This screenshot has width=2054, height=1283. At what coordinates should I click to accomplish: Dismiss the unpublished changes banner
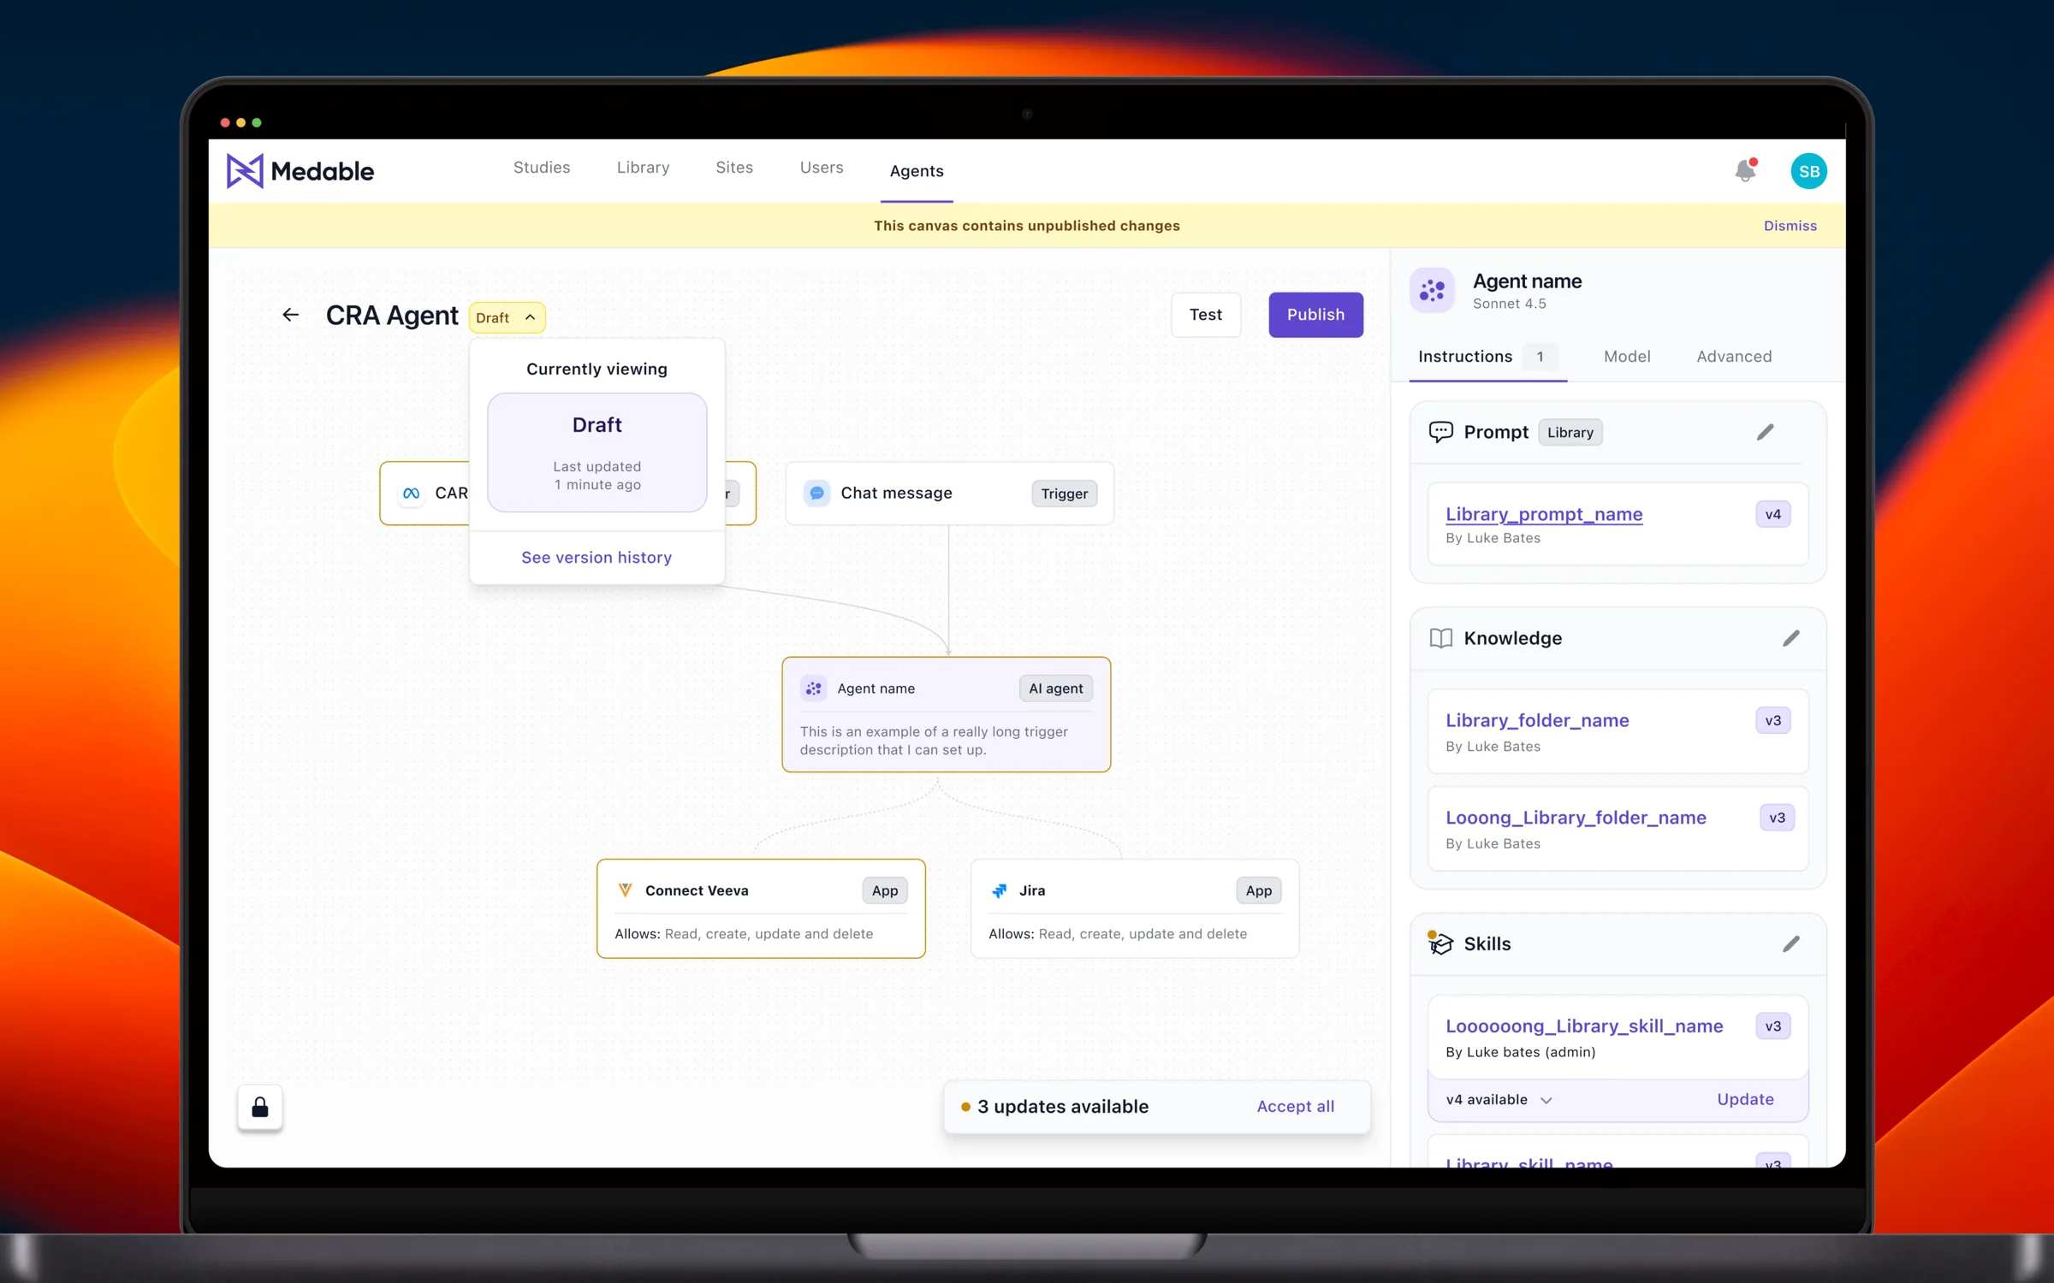pyautogui.click(x=1790, y=226)
